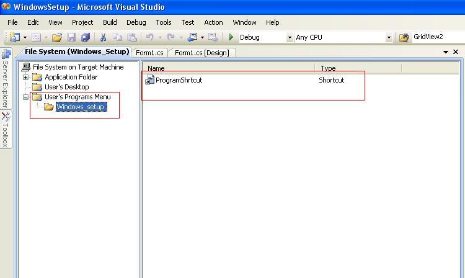Click the Navigate Backward icon
Screen dimensions: 465x278
point(192,37)
